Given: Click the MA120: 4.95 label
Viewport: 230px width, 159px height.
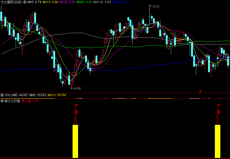Looking at the screenshot, I should [102, 2].
